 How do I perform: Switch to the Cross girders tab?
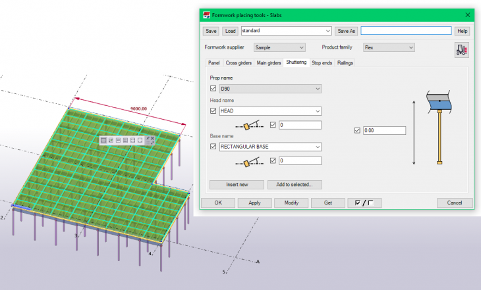(239, 62)
